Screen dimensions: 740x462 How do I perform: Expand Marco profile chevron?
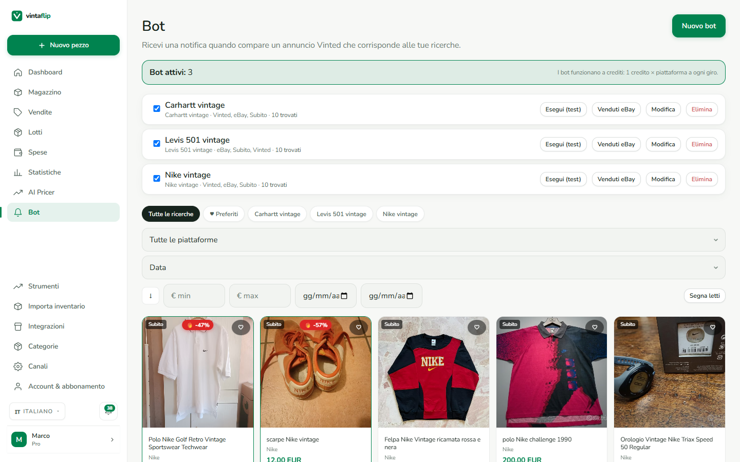pos(112,439)
